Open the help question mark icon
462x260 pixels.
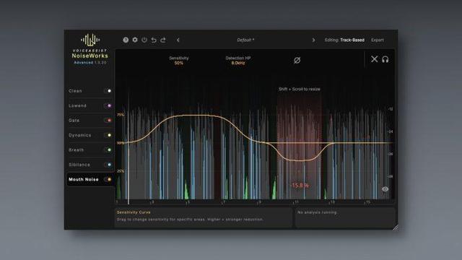tap(126, 40)
